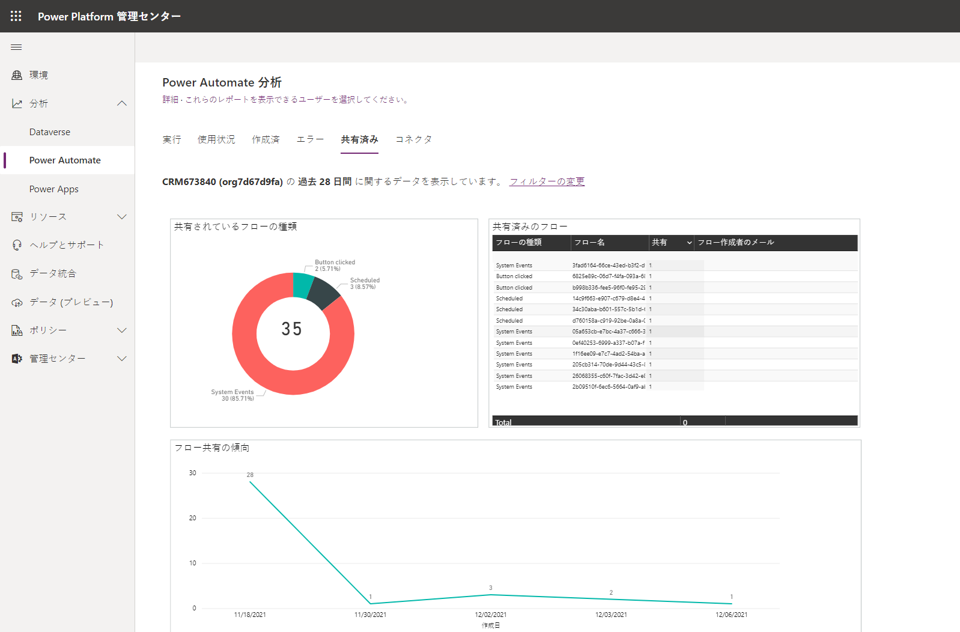Click the ポリシー document icon
Viewport: 960px width, 632px height.
(x=17, y=330)
